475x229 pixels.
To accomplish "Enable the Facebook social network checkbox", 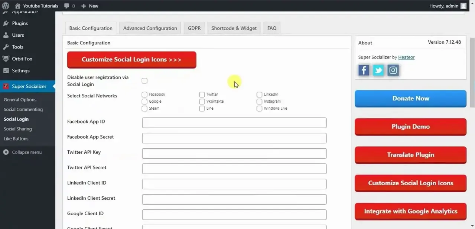I will pos(144,94).
